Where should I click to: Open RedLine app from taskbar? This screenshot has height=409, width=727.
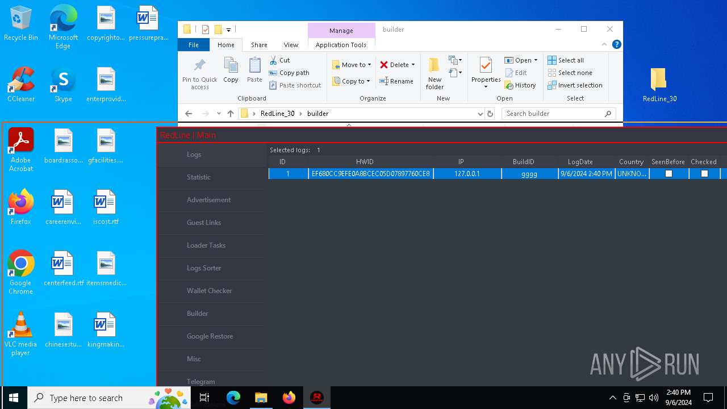(x=317, y=398)
